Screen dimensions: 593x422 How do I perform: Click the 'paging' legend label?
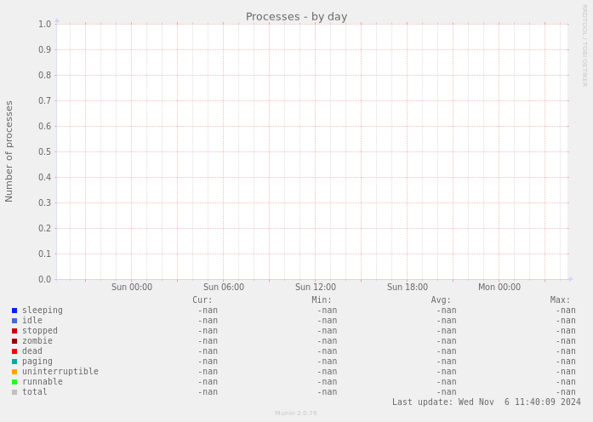(37, 362)
